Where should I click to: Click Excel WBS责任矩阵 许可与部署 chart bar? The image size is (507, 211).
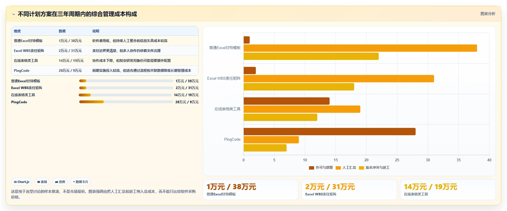(250, 70)
